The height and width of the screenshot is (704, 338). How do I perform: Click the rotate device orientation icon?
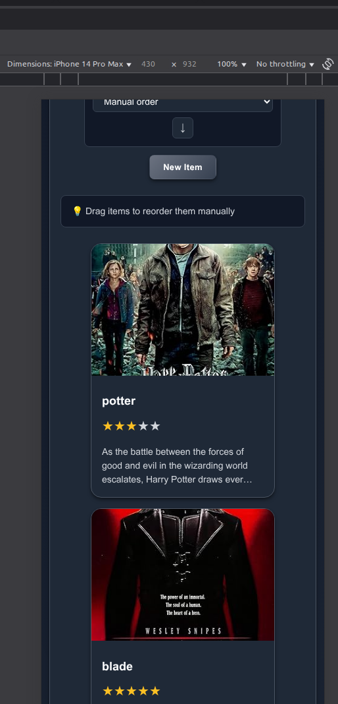pos(327,64)
